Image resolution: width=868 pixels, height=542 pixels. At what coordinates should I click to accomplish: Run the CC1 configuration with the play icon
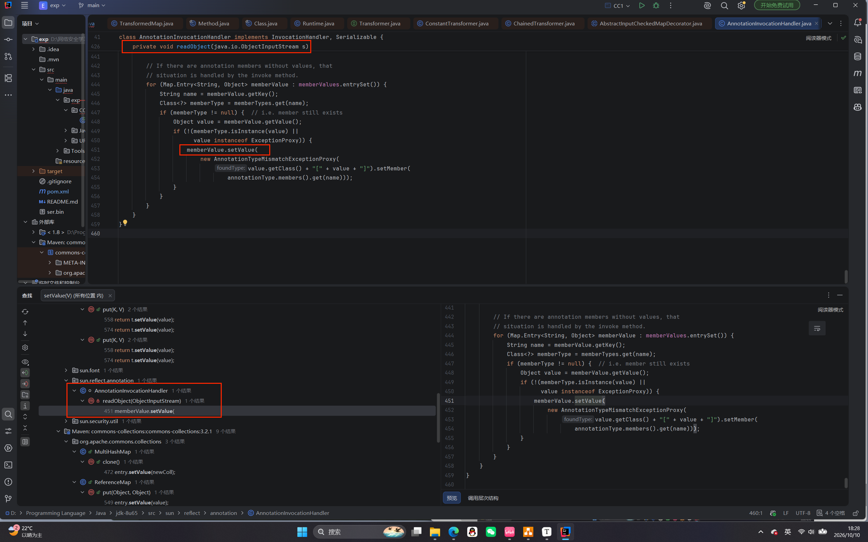coord(642,5)
